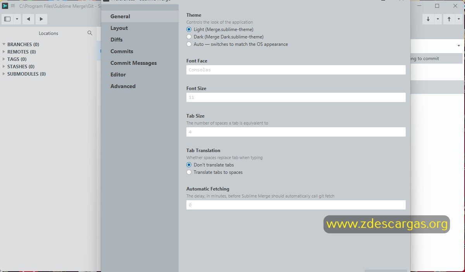Open the Commit Messages preferences tab

[140, 63]
